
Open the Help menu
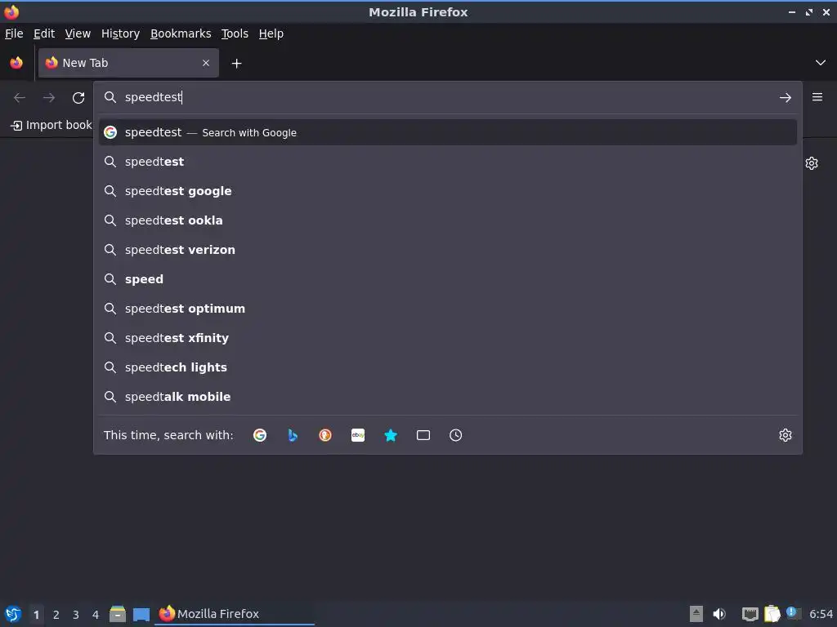pyautogui.click(x=271, y=33)
